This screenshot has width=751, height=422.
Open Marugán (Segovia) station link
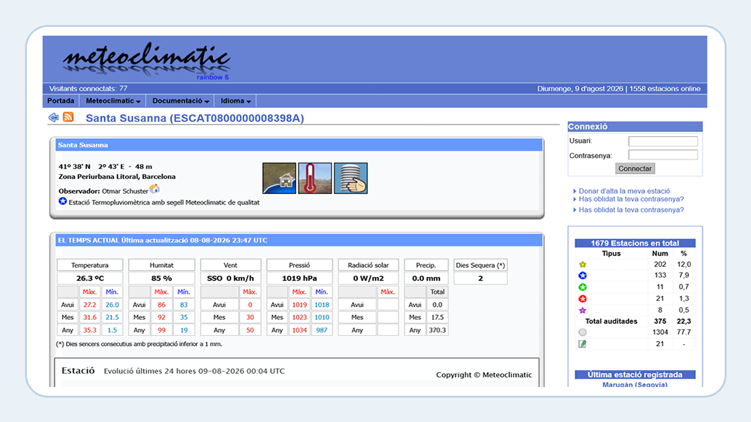tap(635, 384)
